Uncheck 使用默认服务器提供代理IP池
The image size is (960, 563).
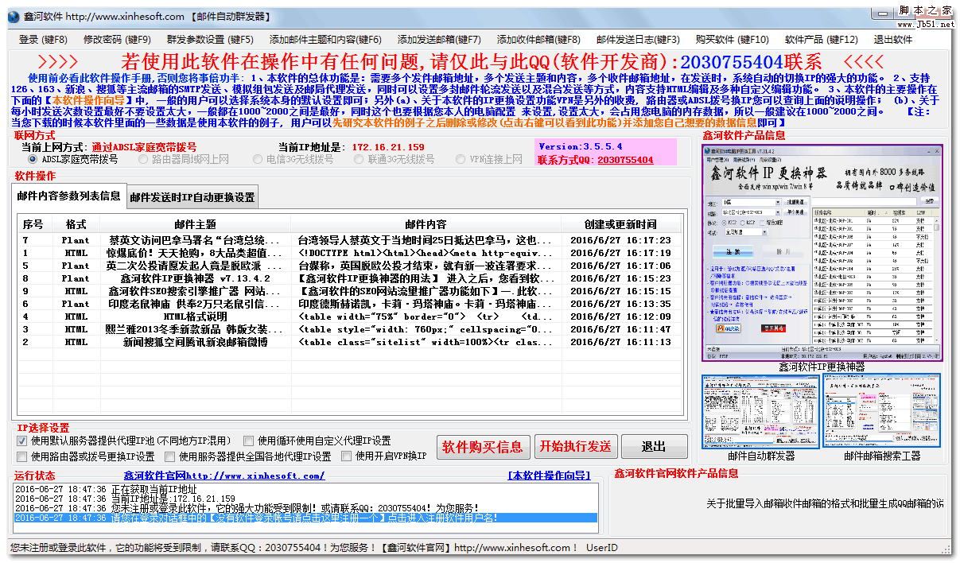click(21, 441)
